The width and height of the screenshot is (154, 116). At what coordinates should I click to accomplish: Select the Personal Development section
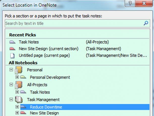pyautogui.click(x=50, y=77)
